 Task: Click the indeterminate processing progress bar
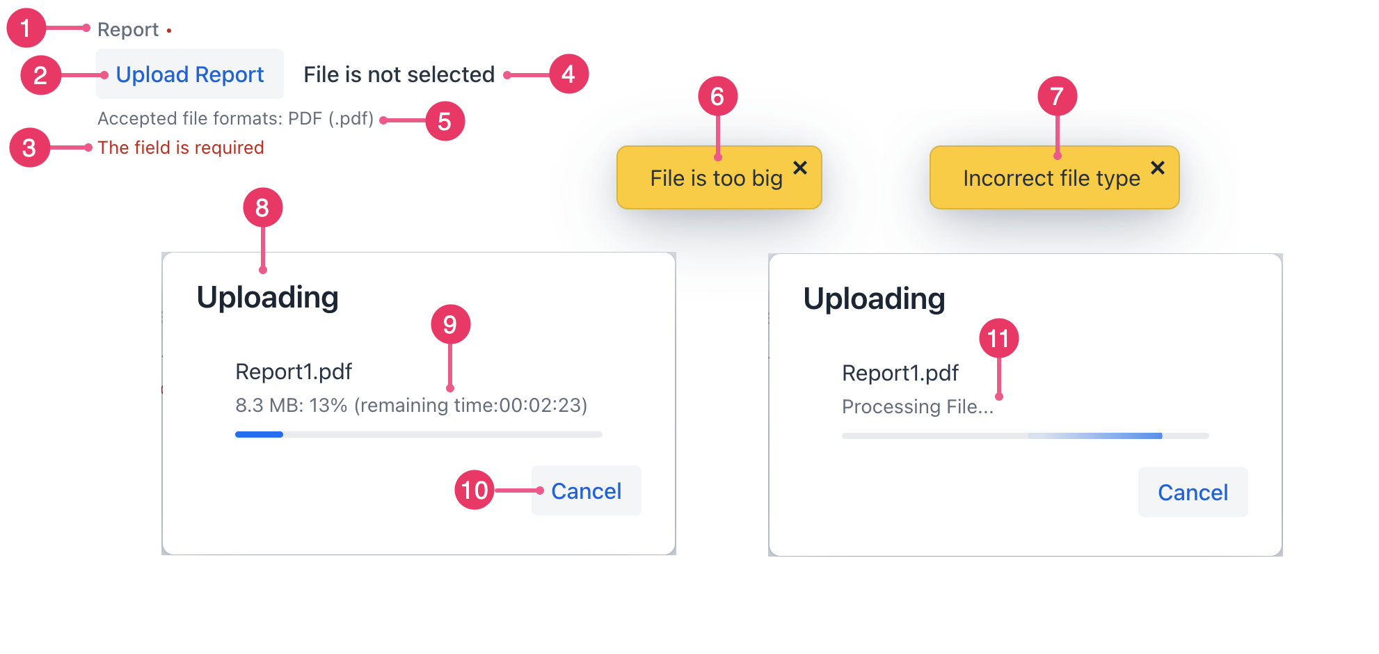[x=1025, y=435]
